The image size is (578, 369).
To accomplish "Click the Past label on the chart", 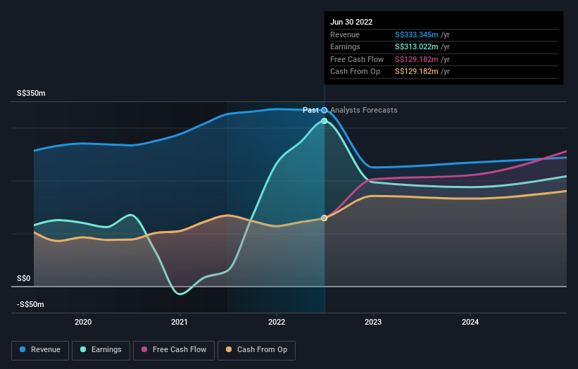I will [x=310, y=110].
